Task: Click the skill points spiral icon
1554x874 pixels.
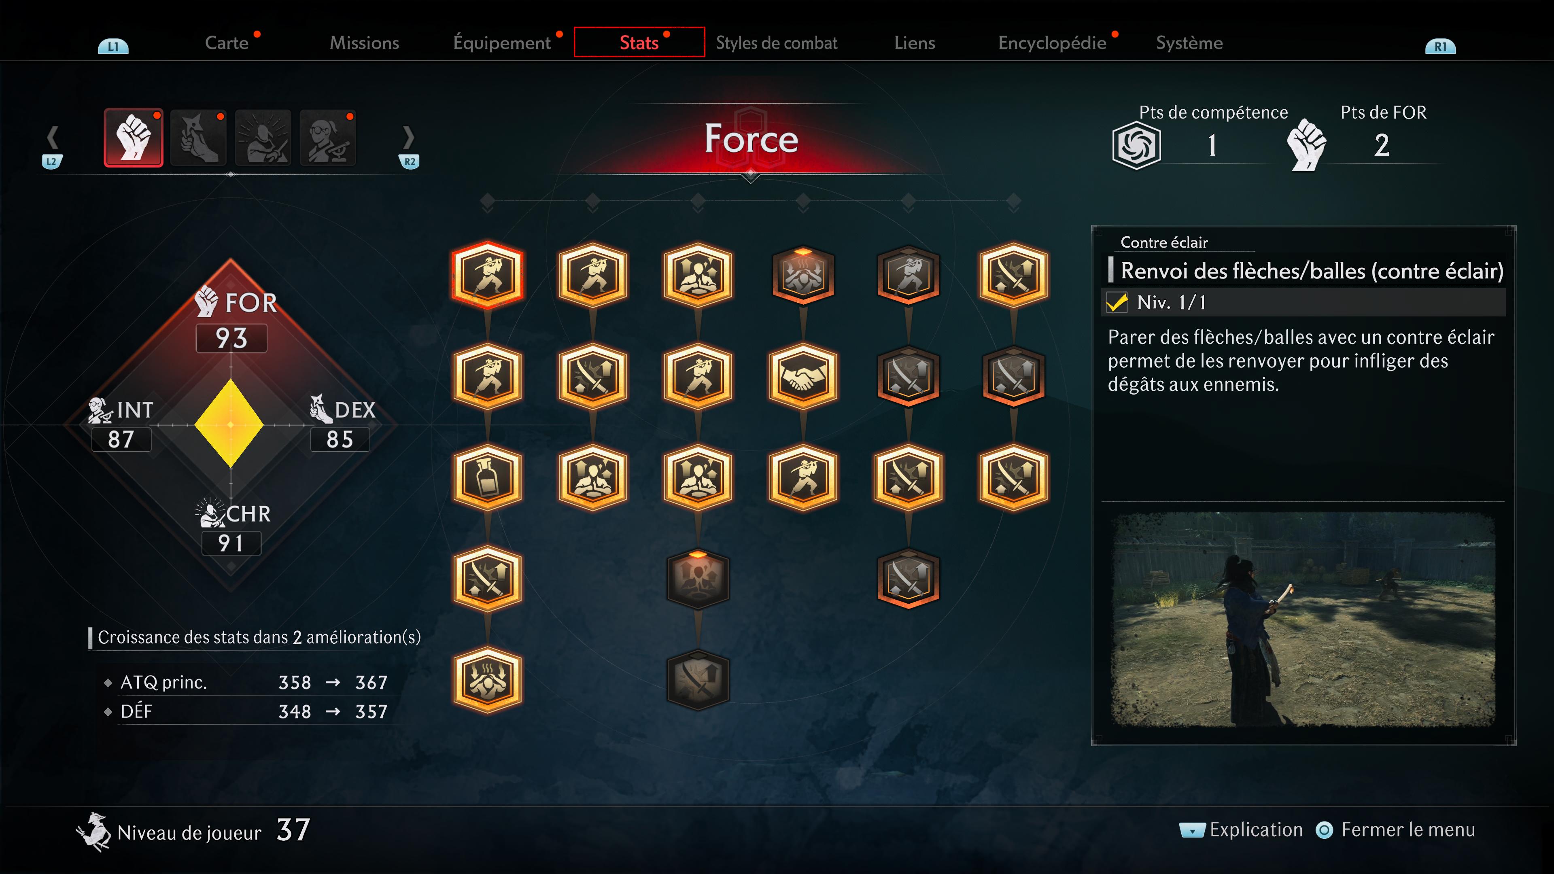Action: point(1136,145)
